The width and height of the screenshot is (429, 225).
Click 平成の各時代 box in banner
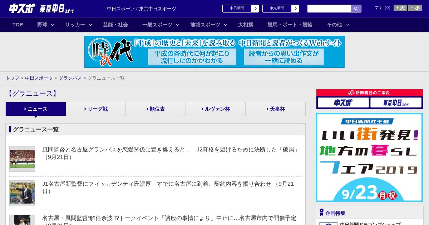[192, 57]
